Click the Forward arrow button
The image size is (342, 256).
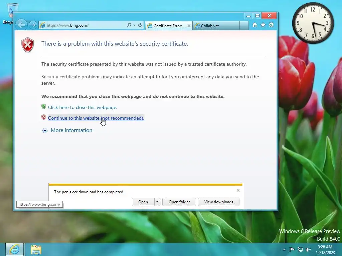(33, 25)
